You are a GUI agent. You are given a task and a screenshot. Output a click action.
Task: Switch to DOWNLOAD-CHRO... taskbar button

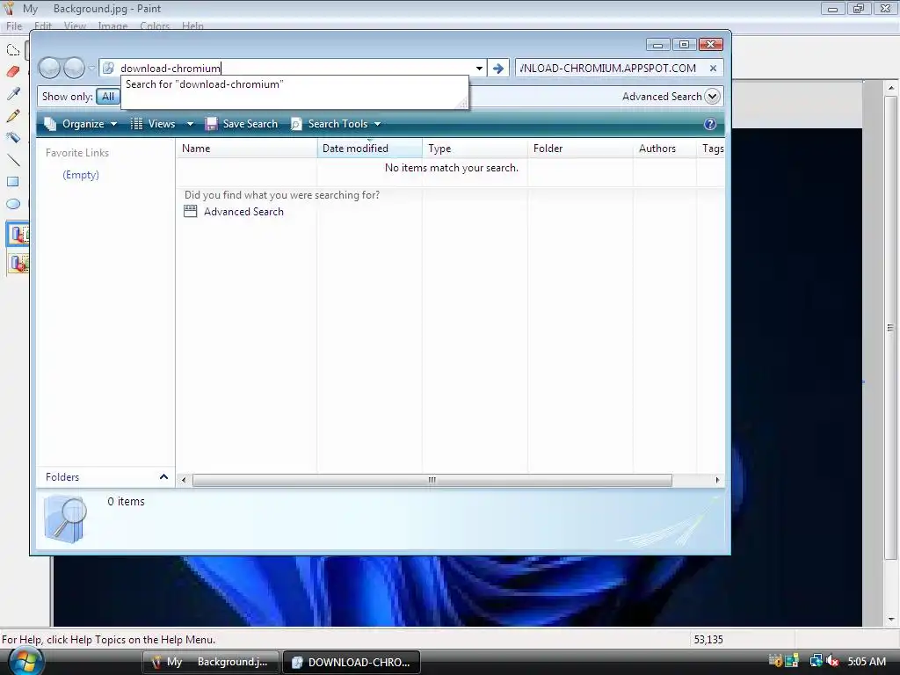352,662
